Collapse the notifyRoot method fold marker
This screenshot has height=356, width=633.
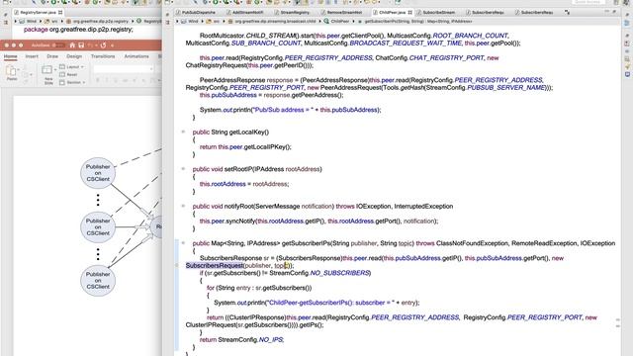click(183, 207)
